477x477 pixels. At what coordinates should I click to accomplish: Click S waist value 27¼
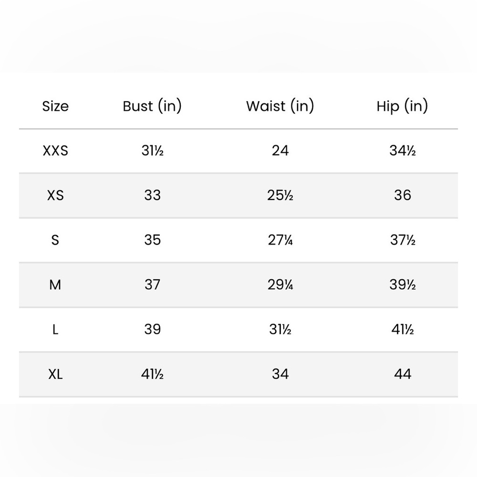tap(280, 240)
